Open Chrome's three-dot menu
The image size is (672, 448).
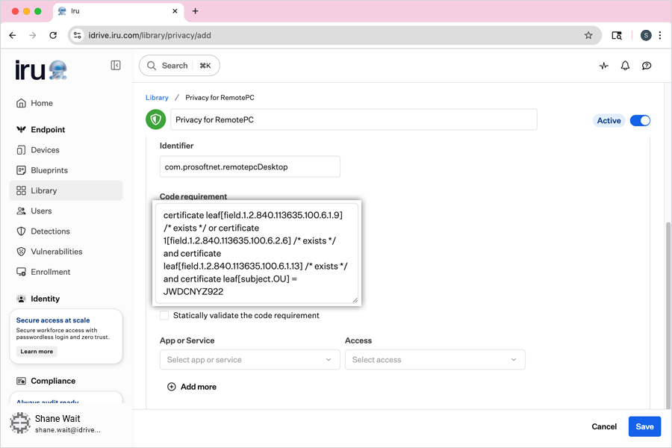660,35
